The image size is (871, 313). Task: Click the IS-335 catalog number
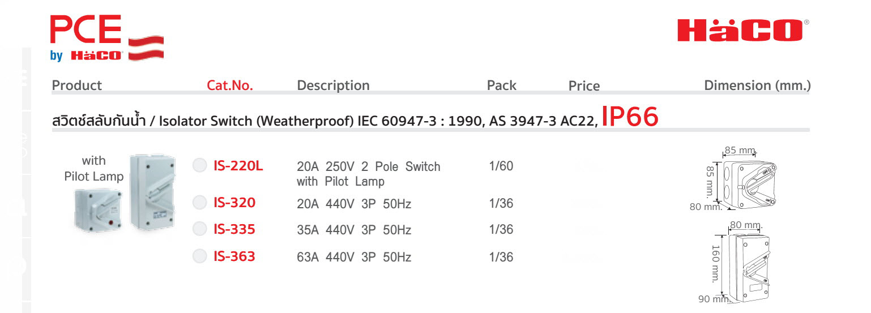(234, 229)
